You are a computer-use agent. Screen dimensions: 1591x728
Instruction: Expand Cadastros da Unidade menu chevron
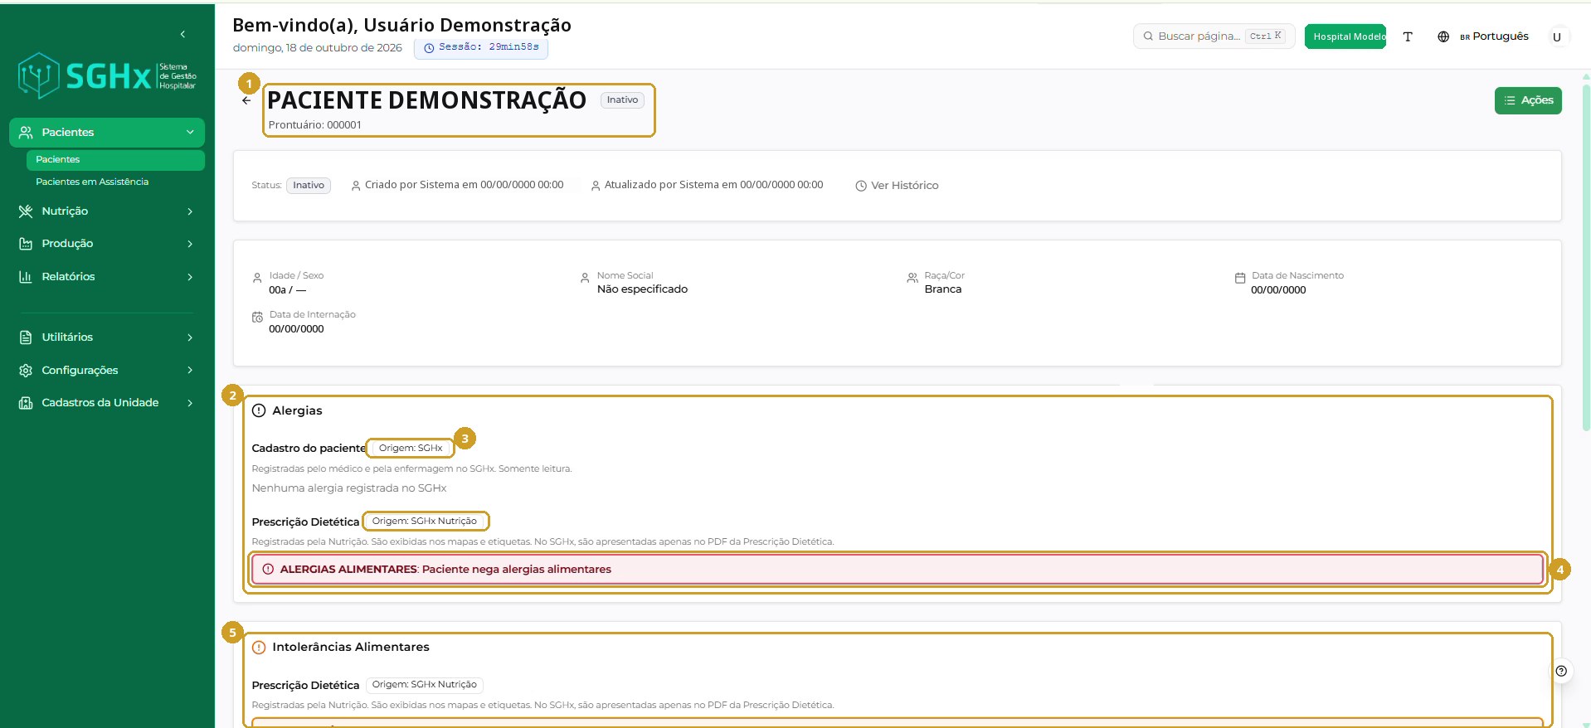(x=190, y=403)
